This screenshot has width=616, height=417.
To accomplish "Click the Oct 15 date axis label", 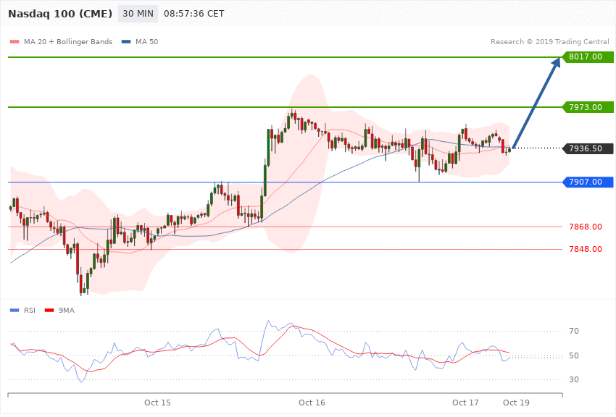I will pyautogui.click(x=157, y=403).
